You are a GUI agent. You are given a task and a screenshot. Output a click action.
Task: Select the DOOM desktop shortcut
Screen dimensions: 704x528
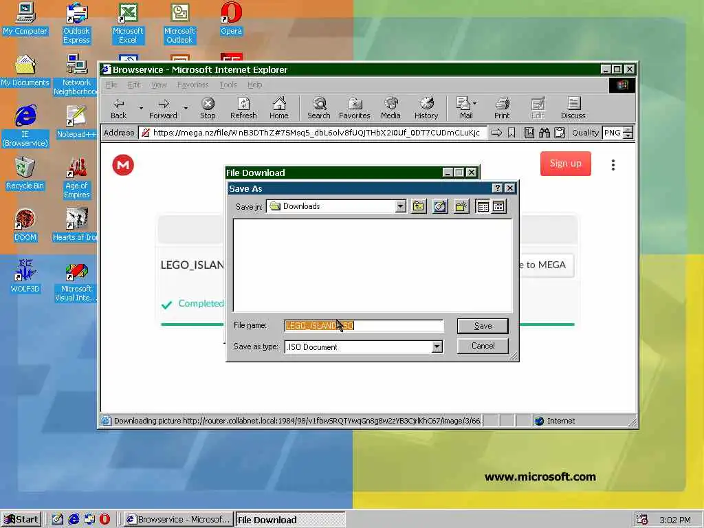[x=25, y=225]
